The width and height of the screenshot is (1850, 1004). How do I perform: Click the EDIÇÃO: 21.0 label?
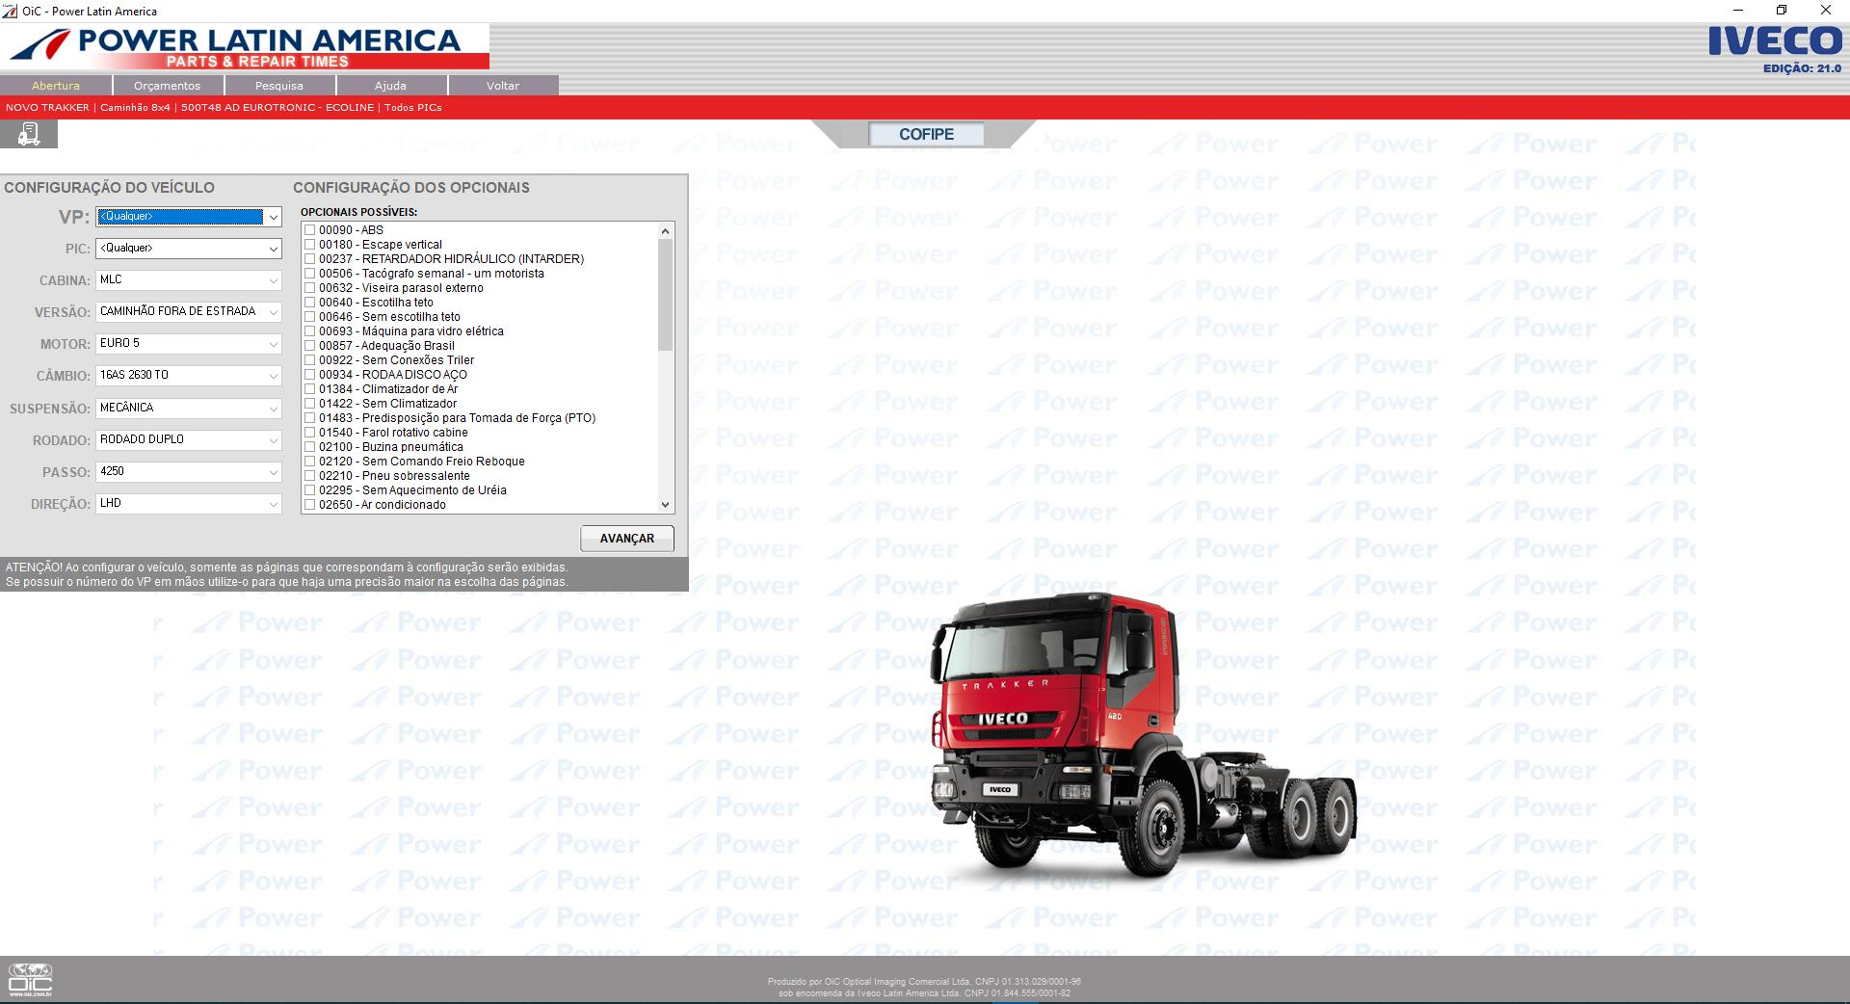[1802, 68]
